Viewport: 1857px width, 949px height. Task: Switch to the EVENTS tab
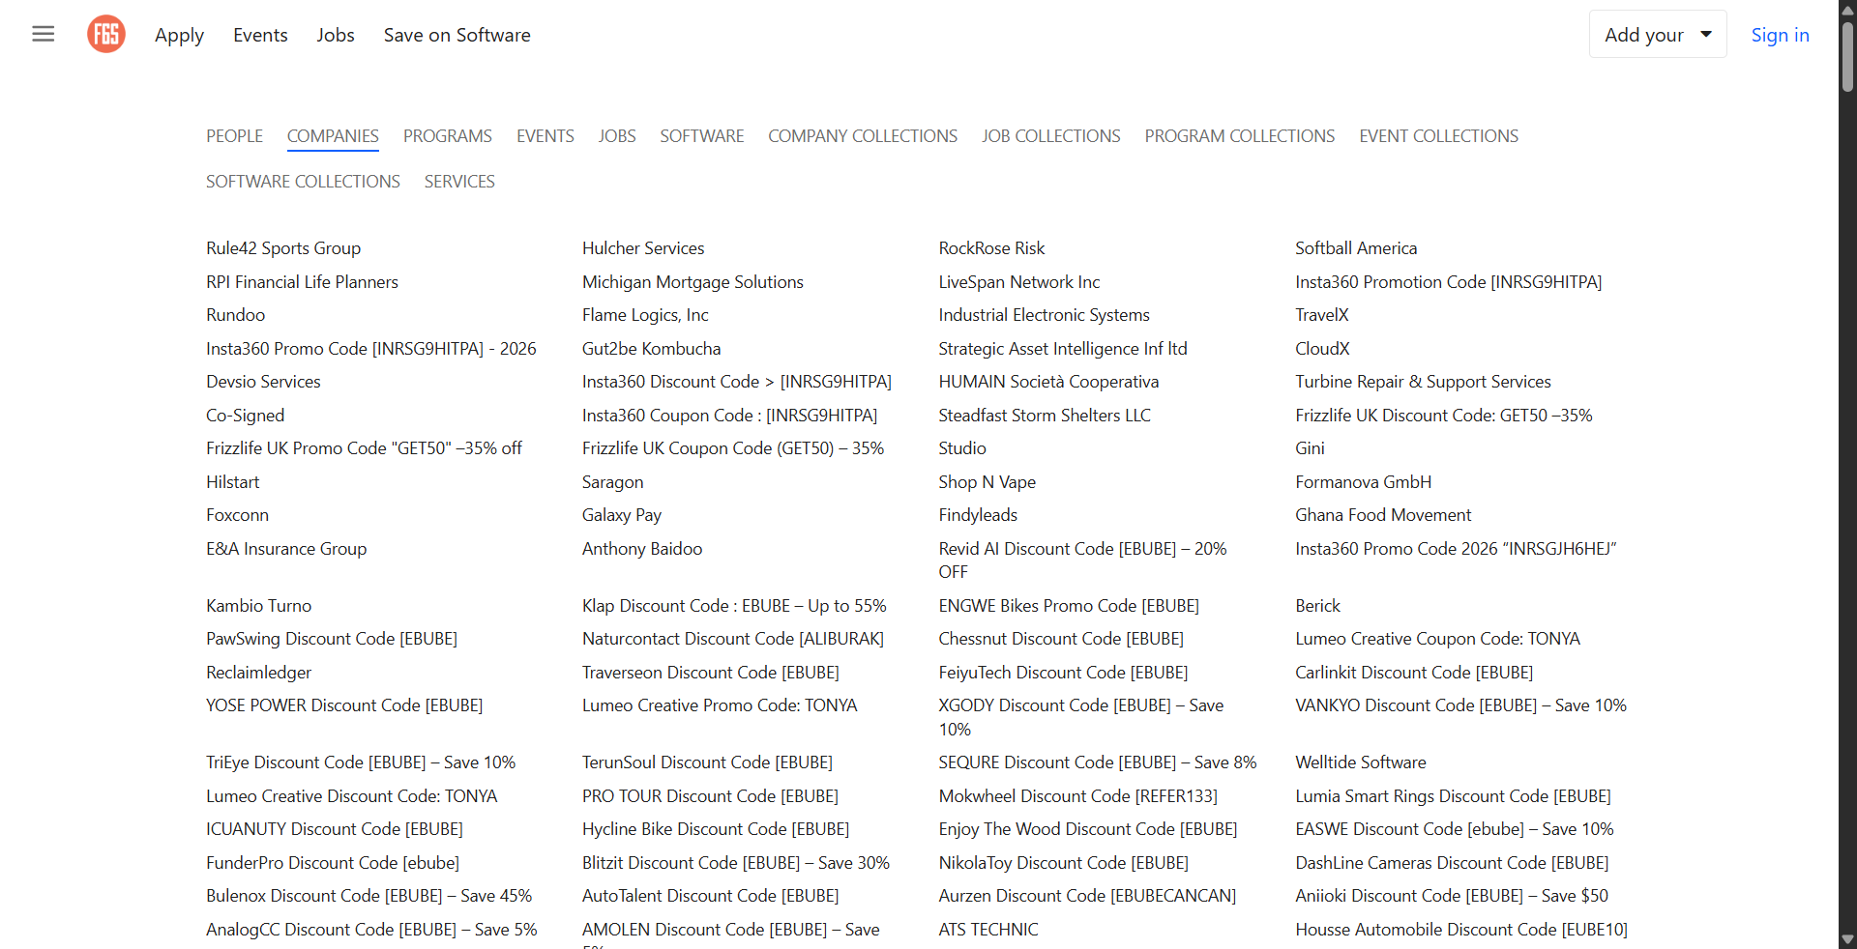pos(545,136)
